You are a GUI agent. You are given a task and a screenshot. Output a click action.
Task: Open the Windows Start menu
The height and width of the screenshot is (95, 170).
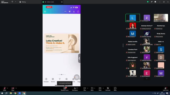[x=2, y=93]
